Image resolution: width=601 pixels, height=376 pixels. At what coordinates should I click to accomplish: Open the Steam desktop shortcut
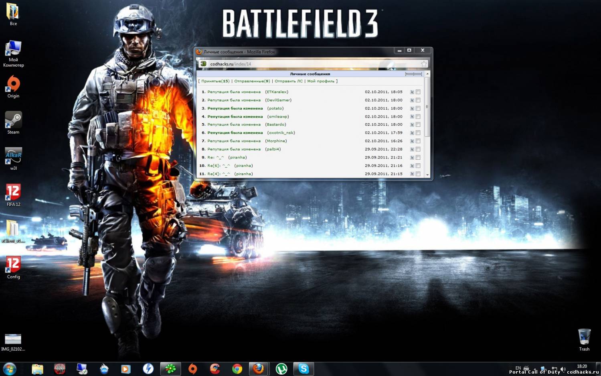tap(13, 122)
